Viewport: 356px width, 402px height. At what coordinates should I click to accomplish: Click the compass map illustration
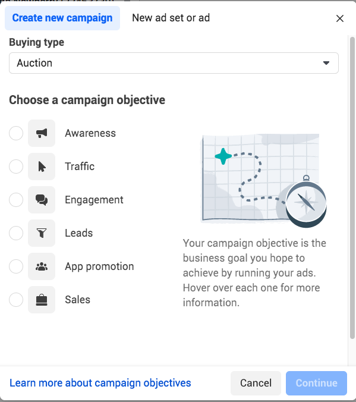(x=263, y=181)
